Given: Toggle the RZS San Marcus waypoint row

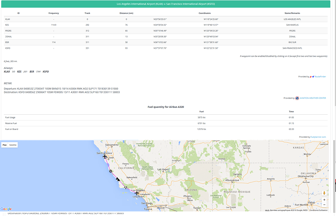Looking at the screenshot, I should pyautogui.click(x=7, y=25).
